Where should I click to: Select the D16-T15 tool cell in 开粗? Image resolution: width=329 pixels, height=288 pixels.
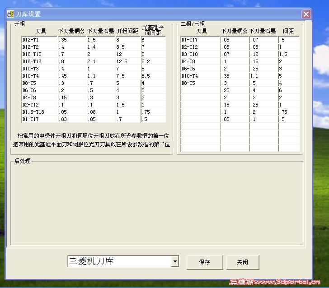pos(39,54)
